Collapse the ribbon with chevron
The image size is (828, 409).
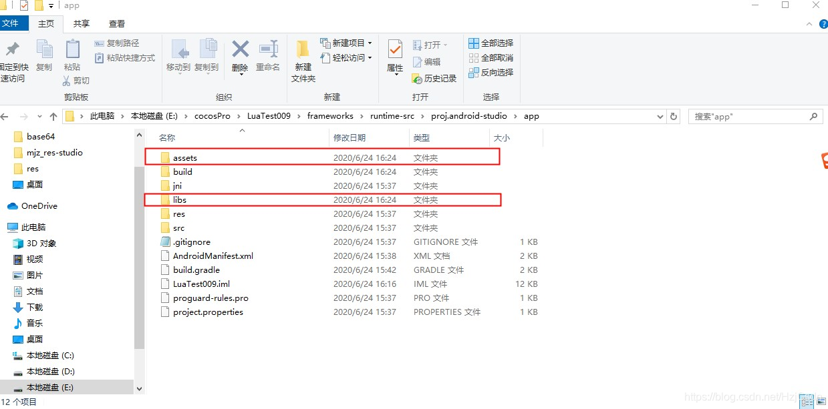tap(809, 23)
